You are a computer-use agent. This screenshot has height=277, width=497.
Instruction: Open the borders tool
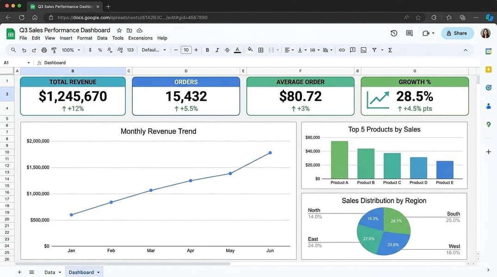(x=261, y=50)
